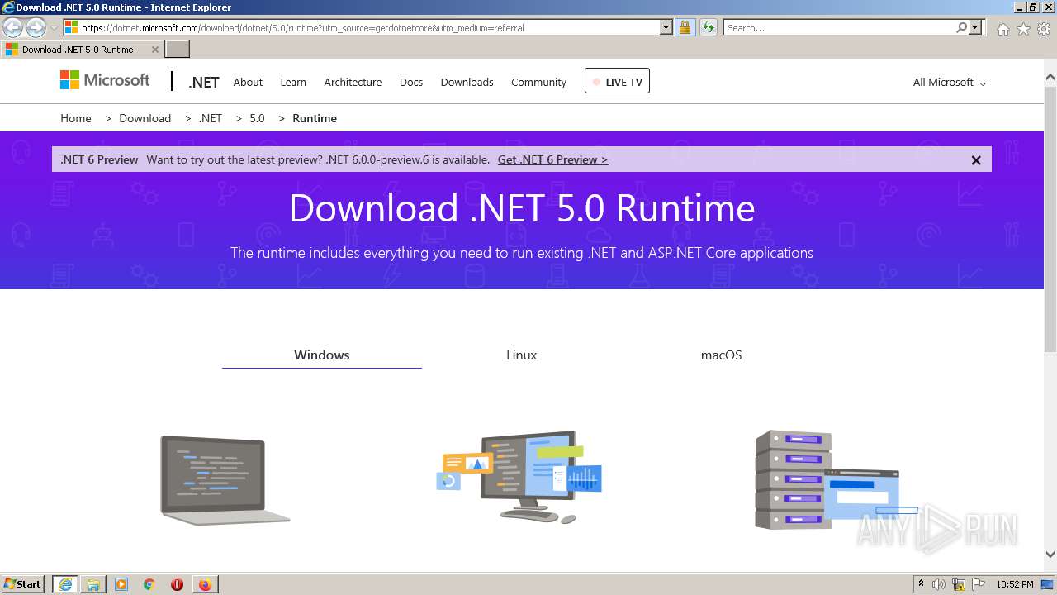
Task: Launch Firefox from the taskbar
Action: 205,584
